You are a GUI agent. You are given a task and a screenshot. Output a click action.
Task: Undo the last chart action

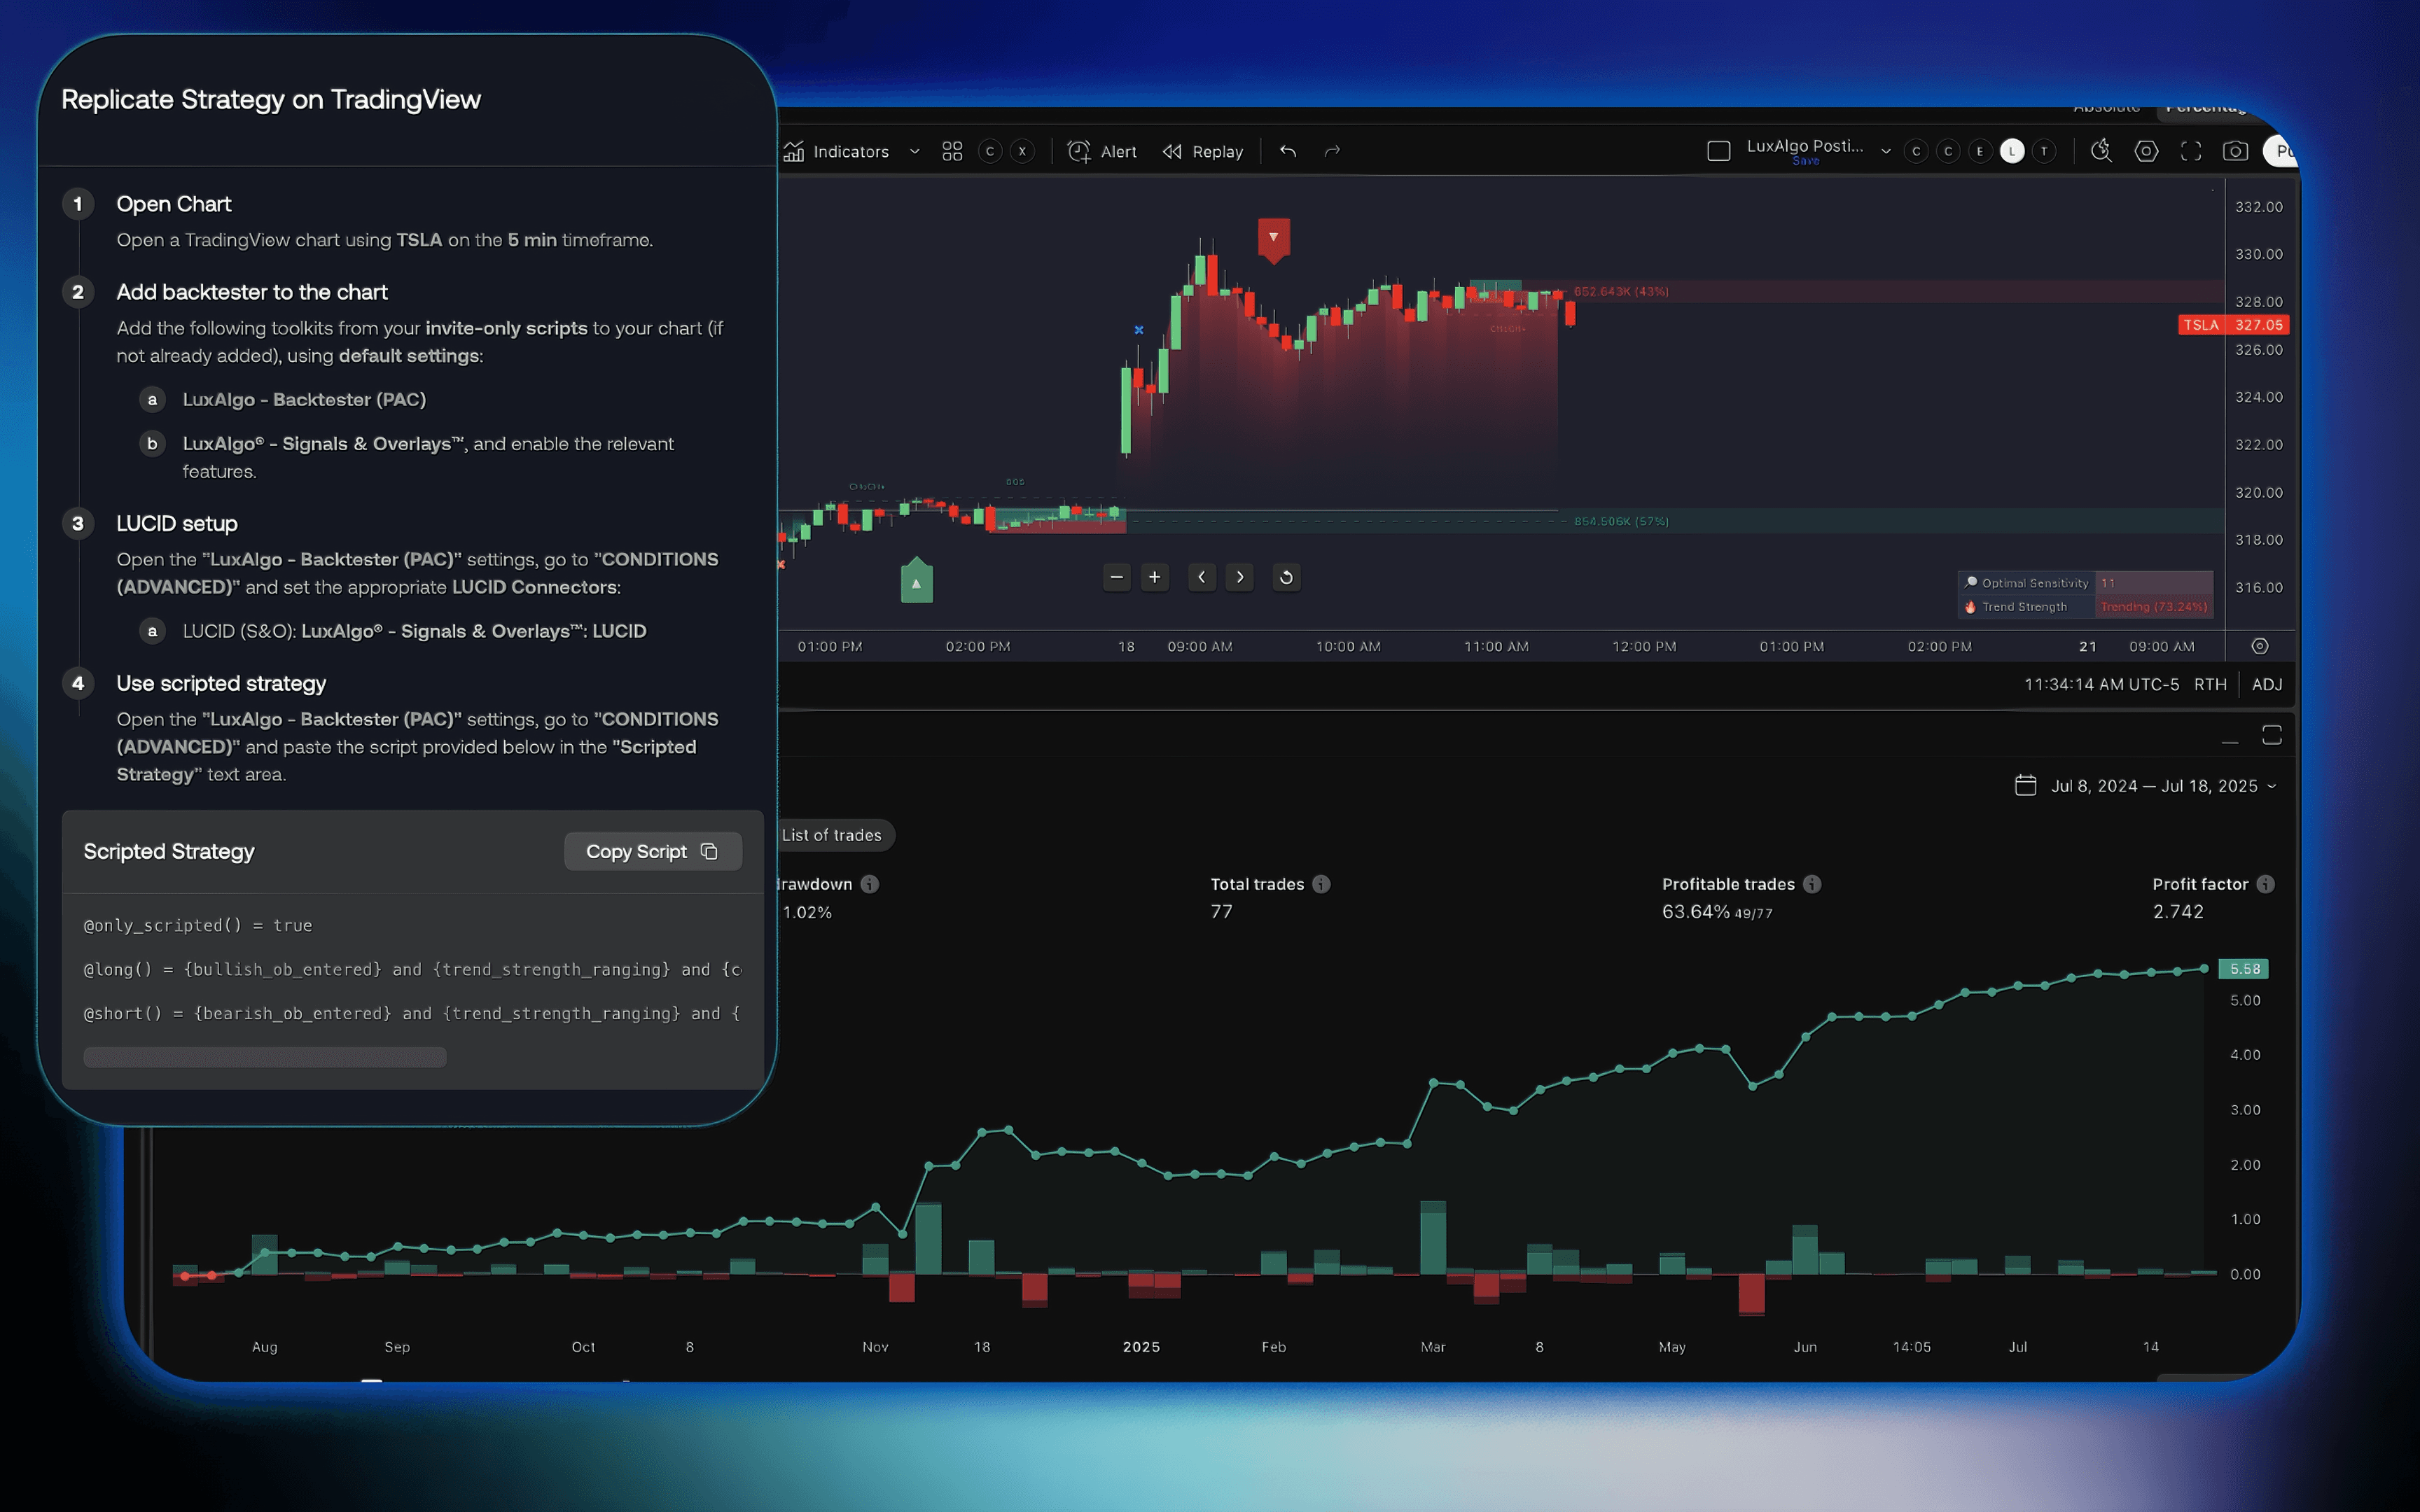click(x=1288, y=151)
